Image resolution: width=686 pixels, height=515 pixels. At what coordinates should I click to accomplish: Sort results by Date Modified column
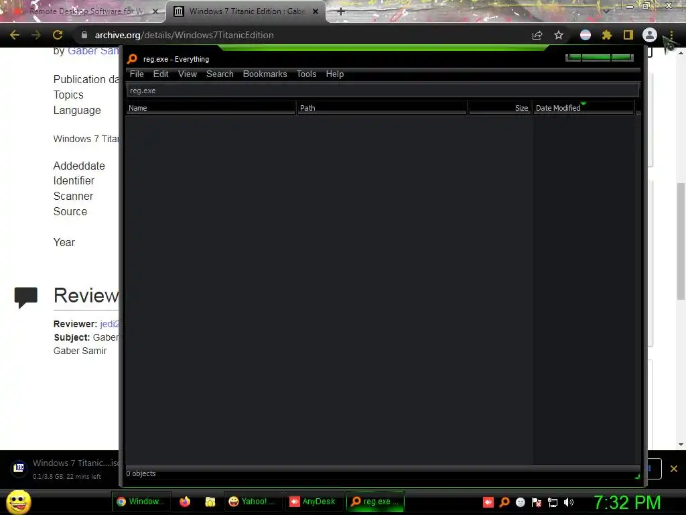(584, 108)
